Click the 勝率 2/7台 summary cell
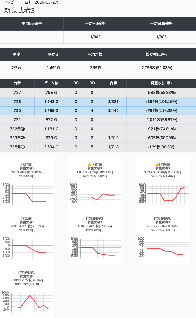 coord(16,68)
